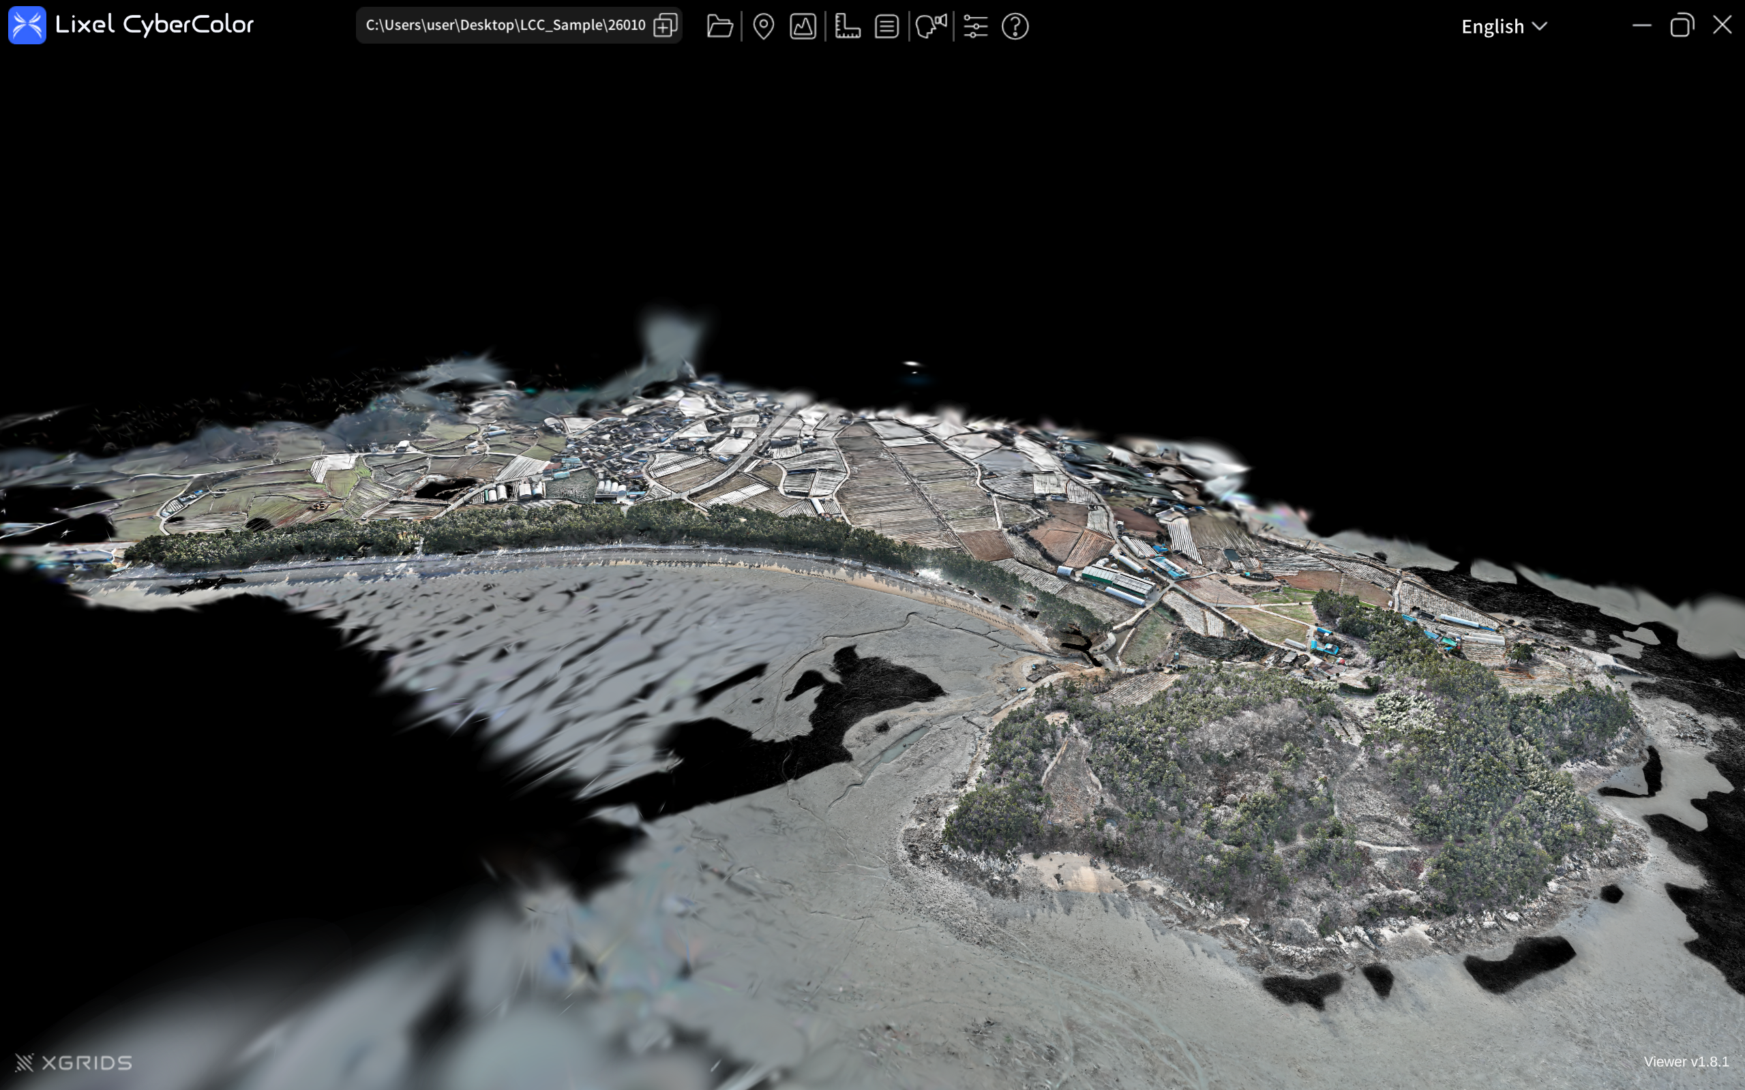This screenshot has width=1745, height=1090.
Task: Open a file with the folder icon
Action: (x=719, y=27)
